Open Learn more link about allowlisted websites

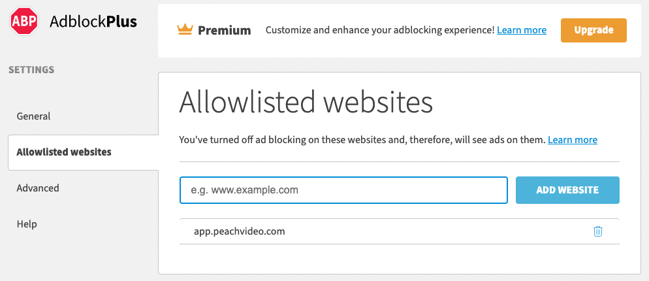point(573,140)
